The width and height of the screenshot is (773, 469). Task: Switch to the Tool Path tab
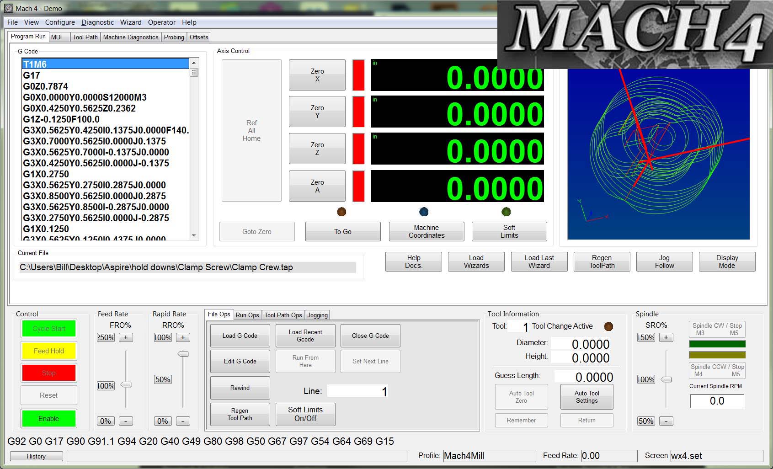(85, 37)
